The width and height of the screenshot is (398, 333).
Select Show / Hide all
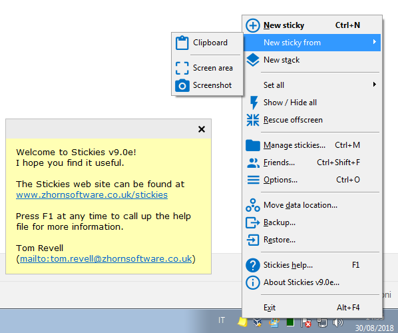click(x=312, y=103)
